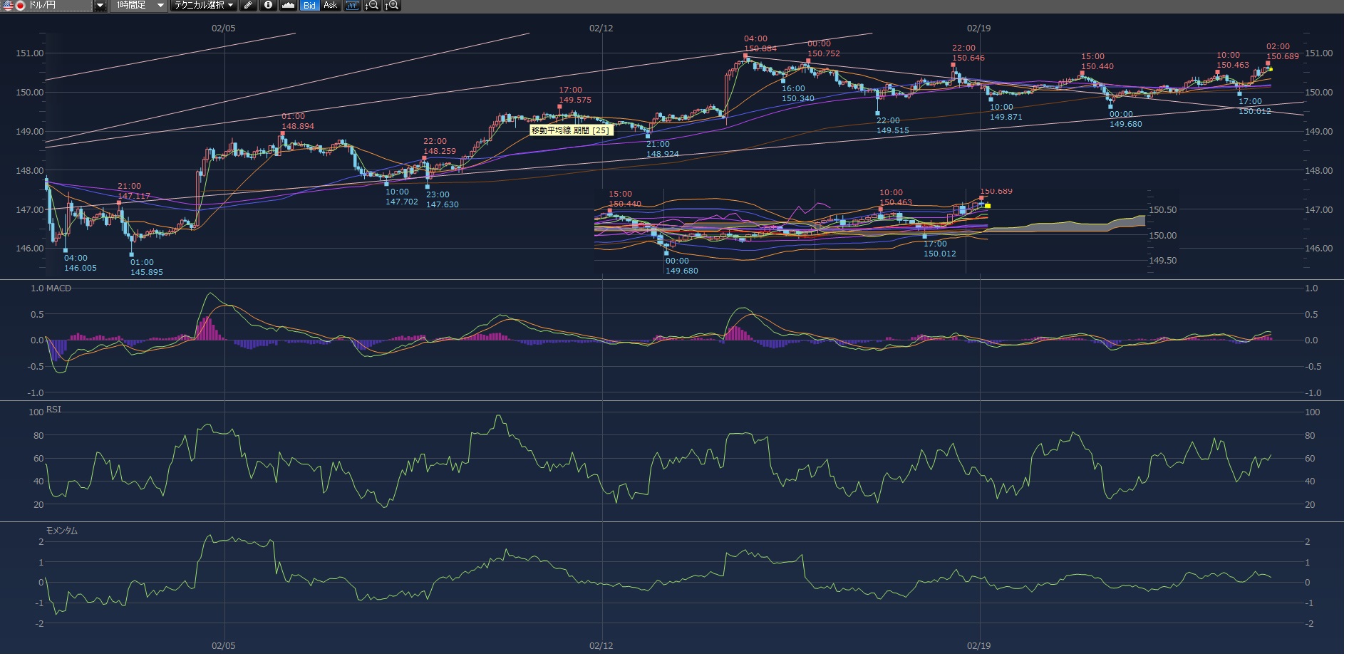Click the US and Japan flag icons
The image size is (1354, 656).
pos(13,6)
